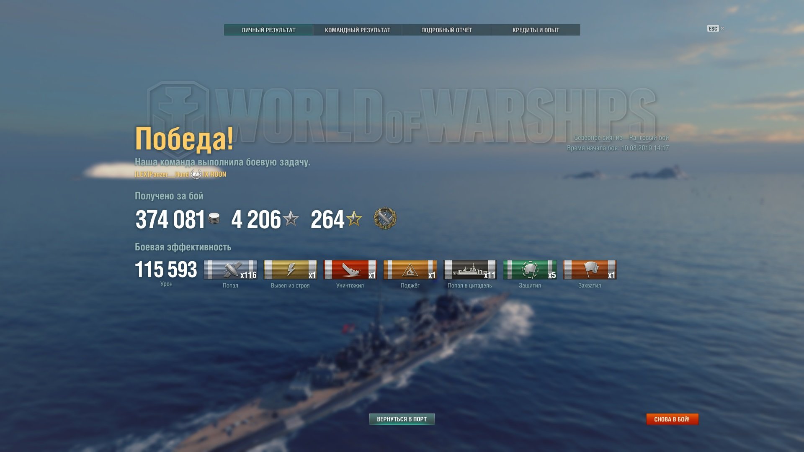Click the grey experience star icon
Viewport: 804px width, 452px height.
tap(291, 218)
